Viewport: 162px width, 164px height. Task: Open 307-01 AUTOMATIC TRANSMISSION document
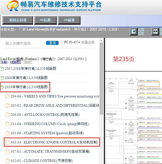tap(50, 152)
